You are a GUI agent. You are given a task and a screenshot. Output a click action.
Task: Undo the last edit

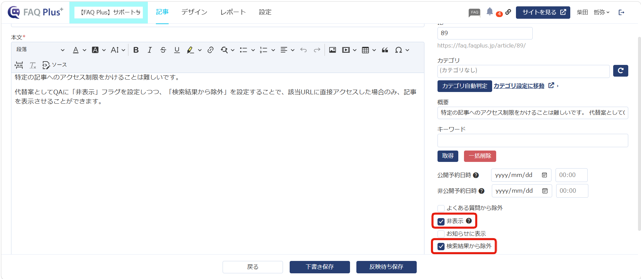click(303, 50)
